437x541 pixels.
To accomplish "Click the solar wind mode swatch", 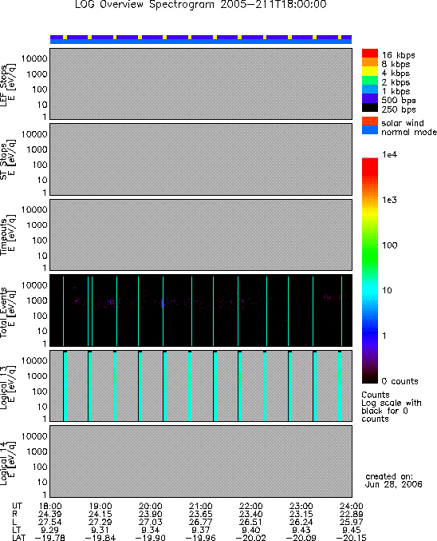I will pos(370,121).
